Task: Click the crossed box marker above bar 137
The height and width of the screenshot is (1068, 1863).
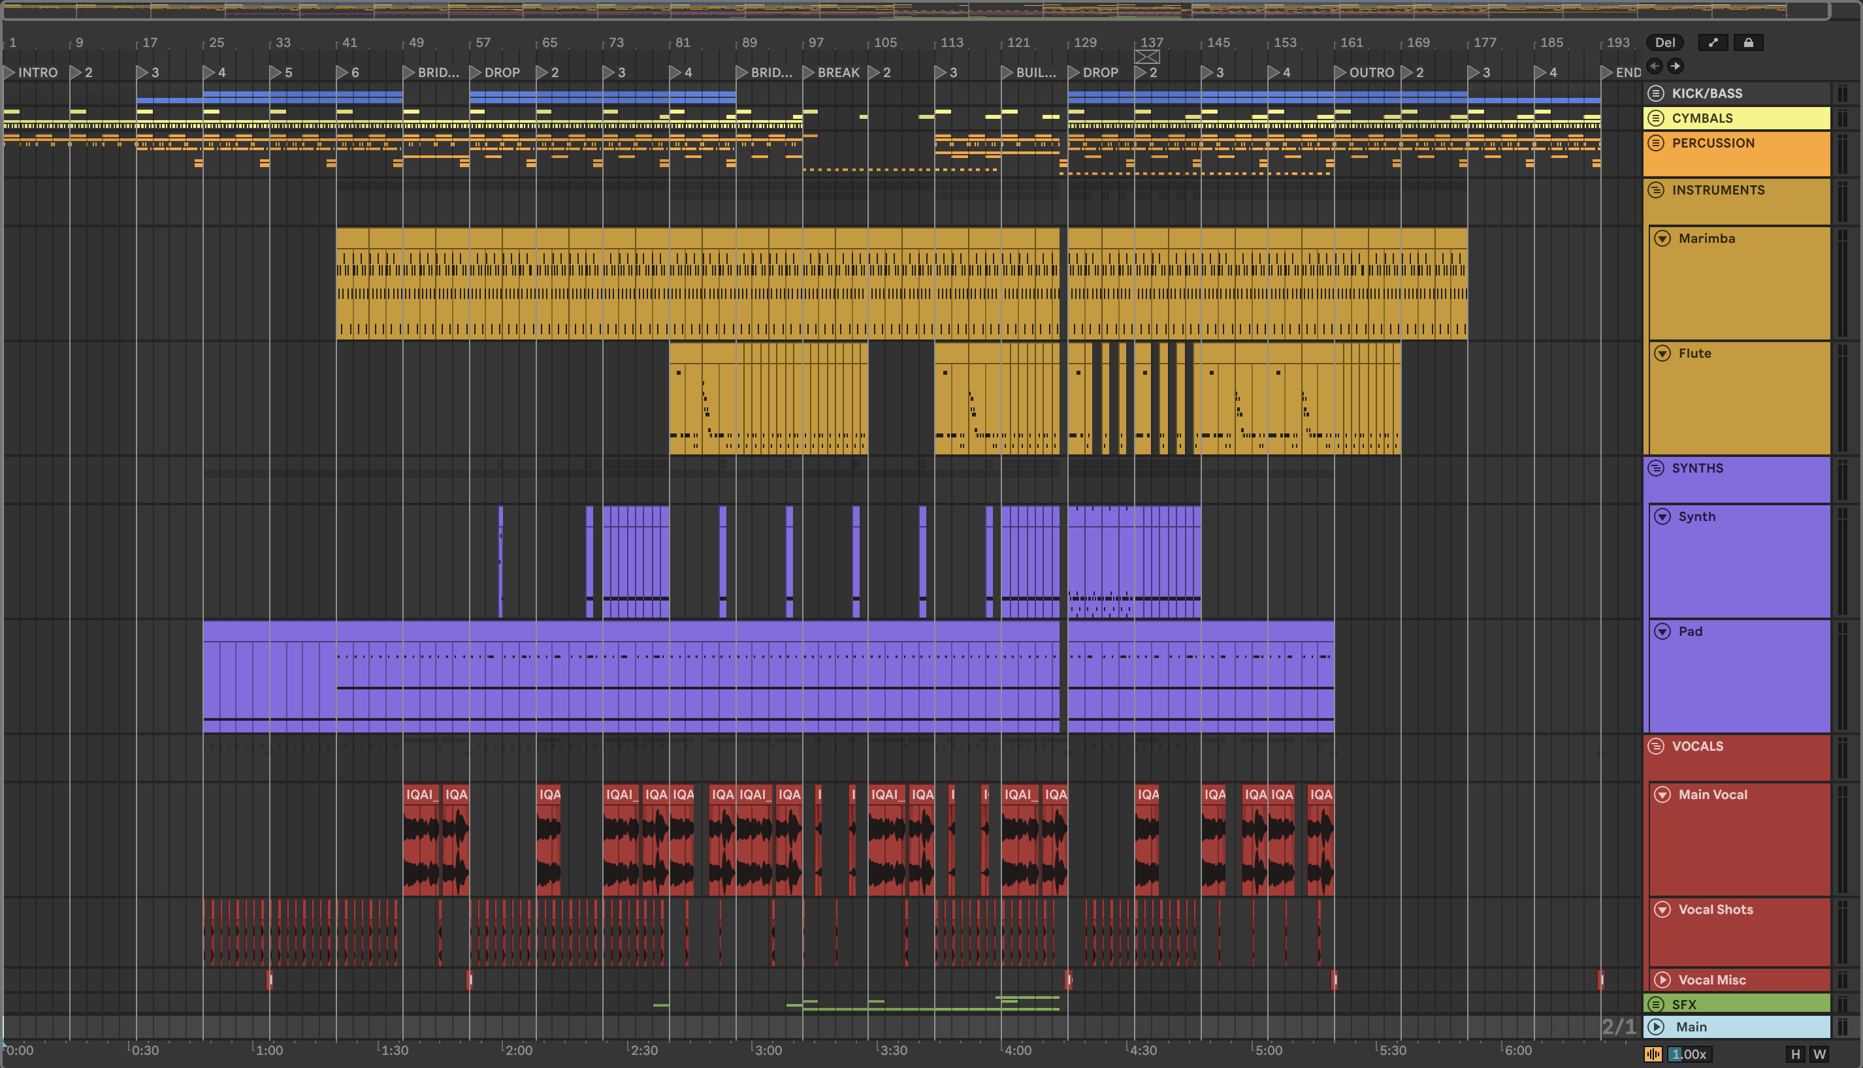Action: pyautogui.click(x=1147, y=57)
